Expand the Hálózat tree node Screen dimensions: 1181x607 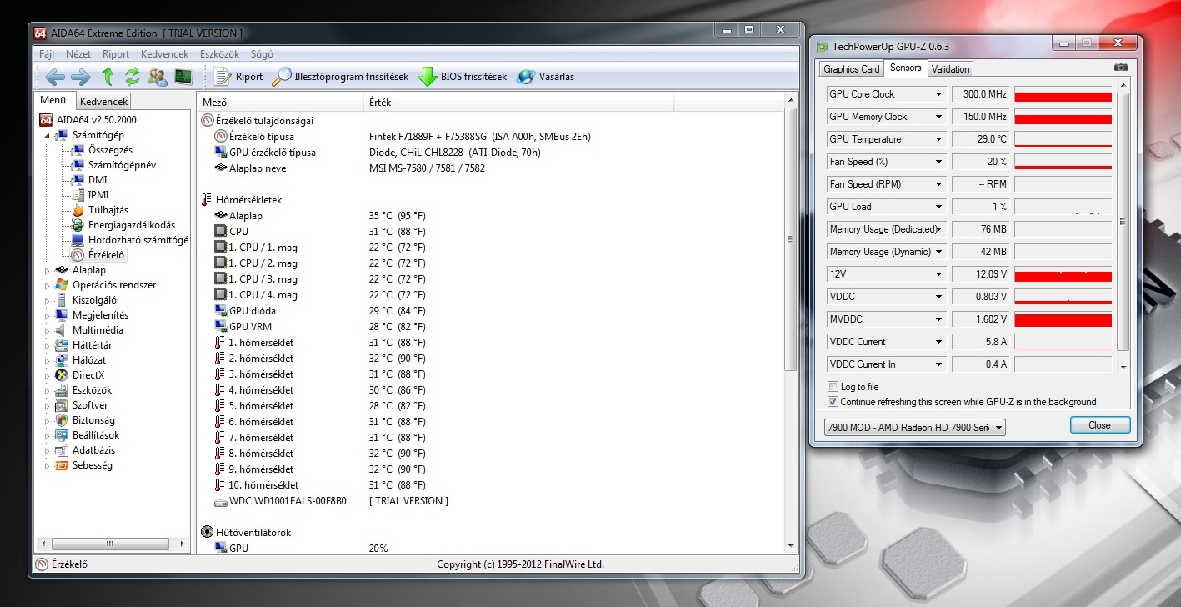pyautogui.click(x=47, y=360)
